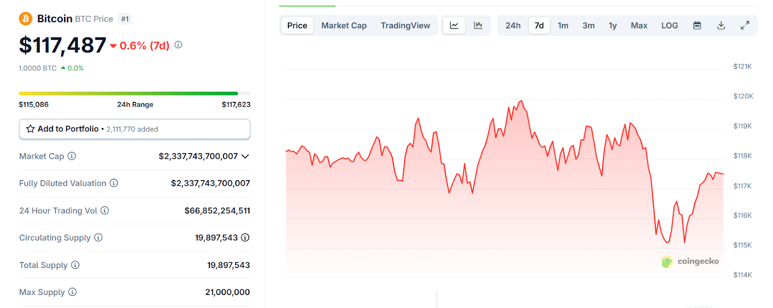Open the TradingView chart tab
The image size is (773, 308).
[x=405, y=26]
